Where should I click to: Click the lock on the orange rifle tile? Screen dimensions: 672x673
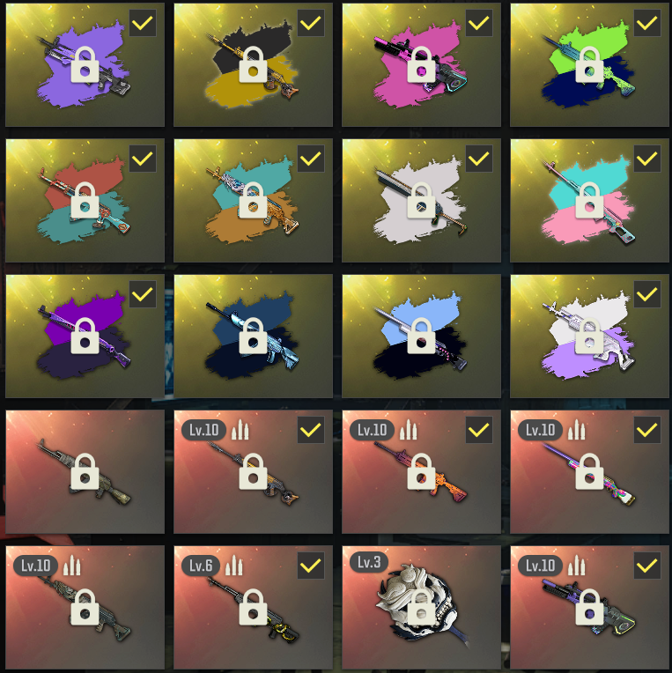pyautogui.click(x=421, y=471)
